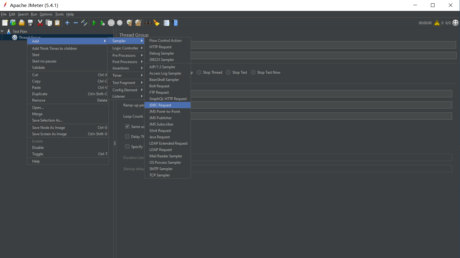Screen dimensions: 460x258
Task: Expand the Assertions submenu
Action: click(126, 68)
